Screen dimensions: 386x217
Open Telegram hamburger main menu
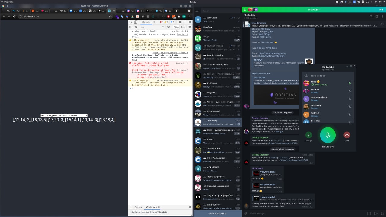[x=197, y=11]
